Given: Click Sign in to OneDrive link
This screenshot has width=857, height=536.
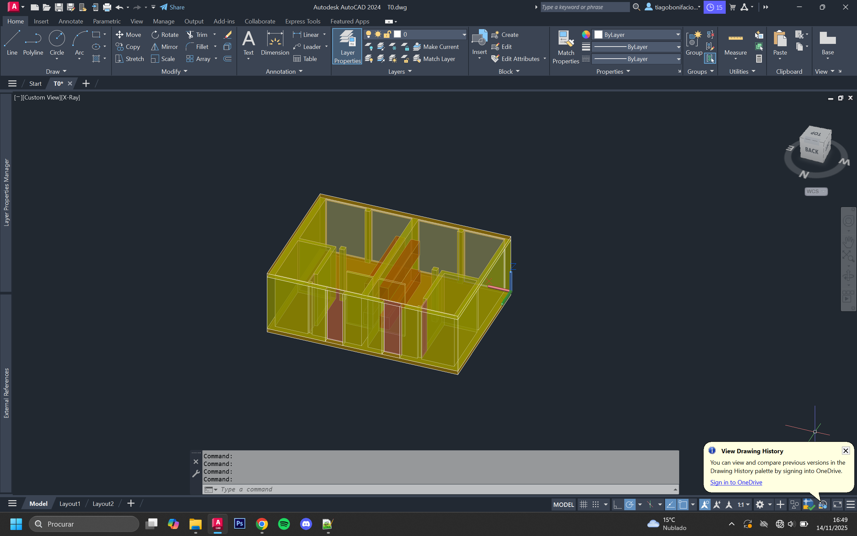Looking at the screenshot, I should 736,482.
